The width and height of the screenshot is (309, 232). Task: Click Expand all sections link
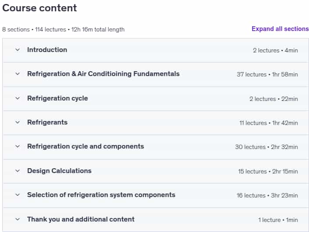[x=280, y=29]
